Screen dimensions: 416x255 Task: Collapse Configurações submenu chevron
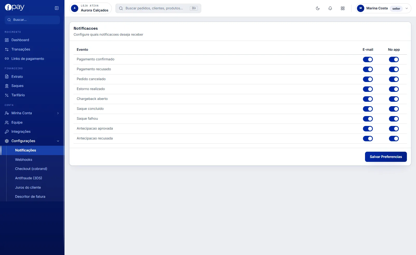58,141
